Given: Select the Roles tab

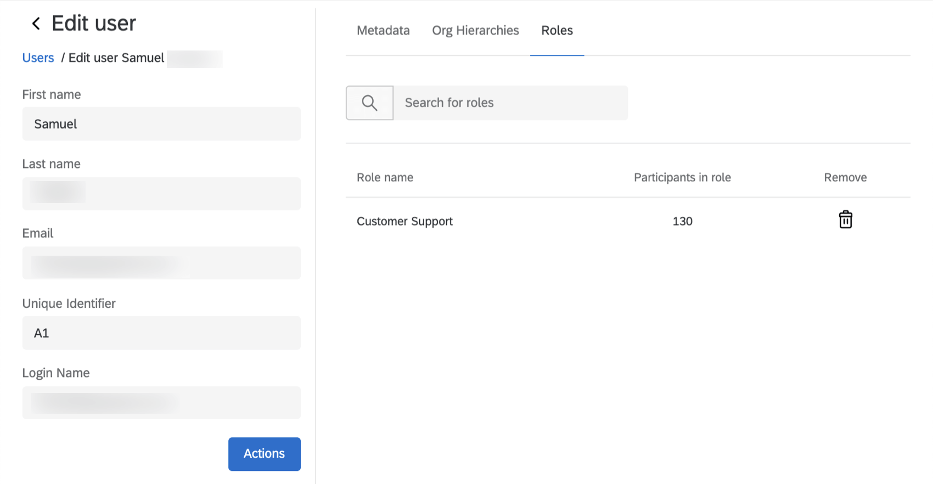Looking at the screenshot, I should tap(557, 31).
